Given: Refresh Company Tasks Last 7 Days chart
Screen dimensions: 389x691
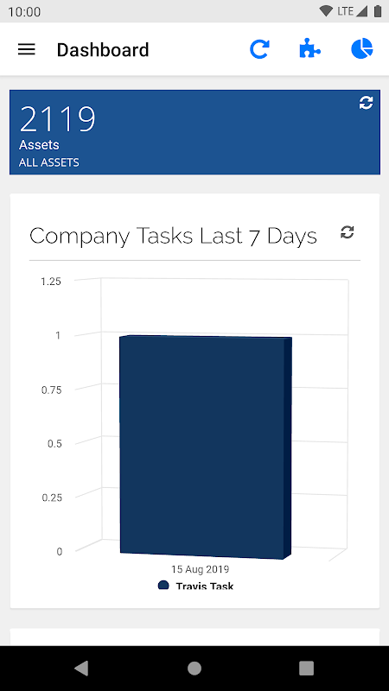Looking at the screenshot, I should (x=348, y=232).
